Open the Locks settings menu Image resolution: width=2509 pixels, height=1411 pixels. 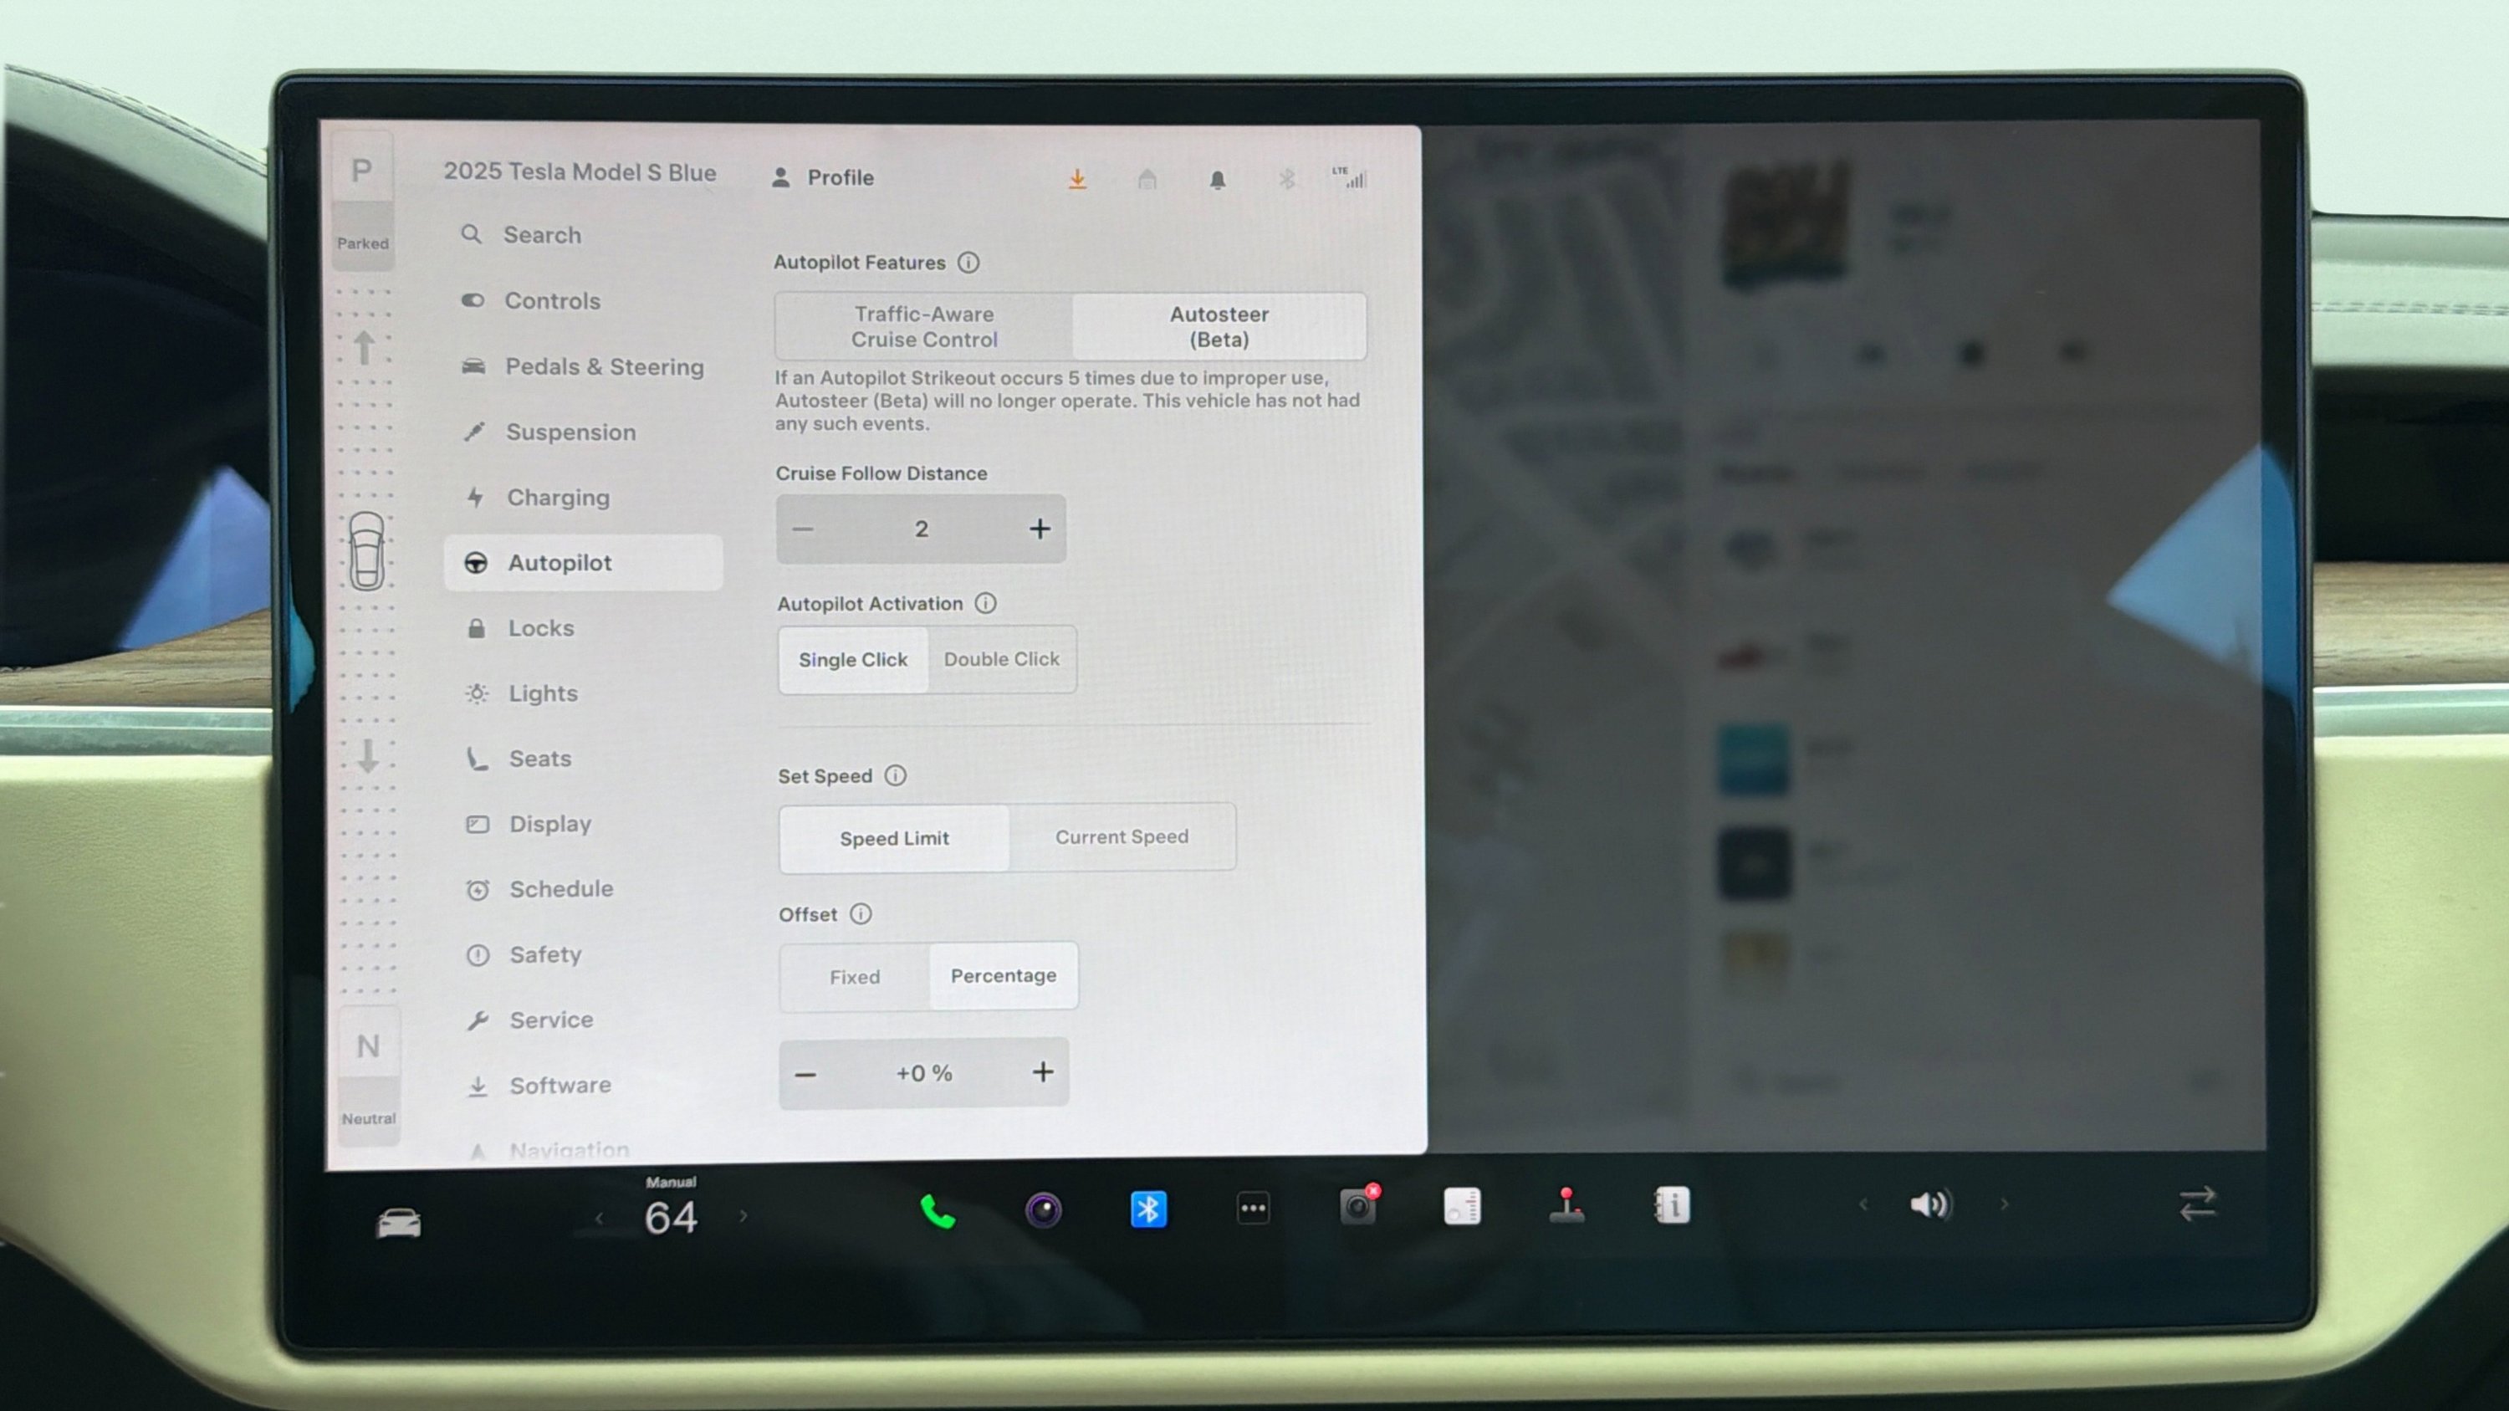click(x=540, y=628)
